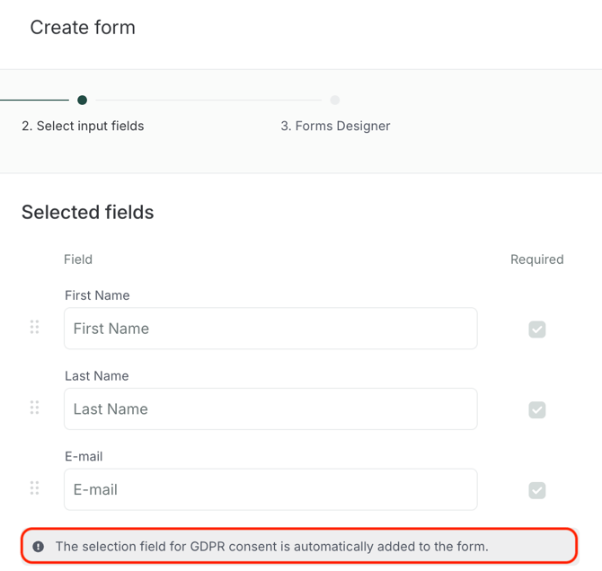The width and height of the screenshot is (602, 571).
Task: Focus the Last Name input field
Action: [270, 409]
